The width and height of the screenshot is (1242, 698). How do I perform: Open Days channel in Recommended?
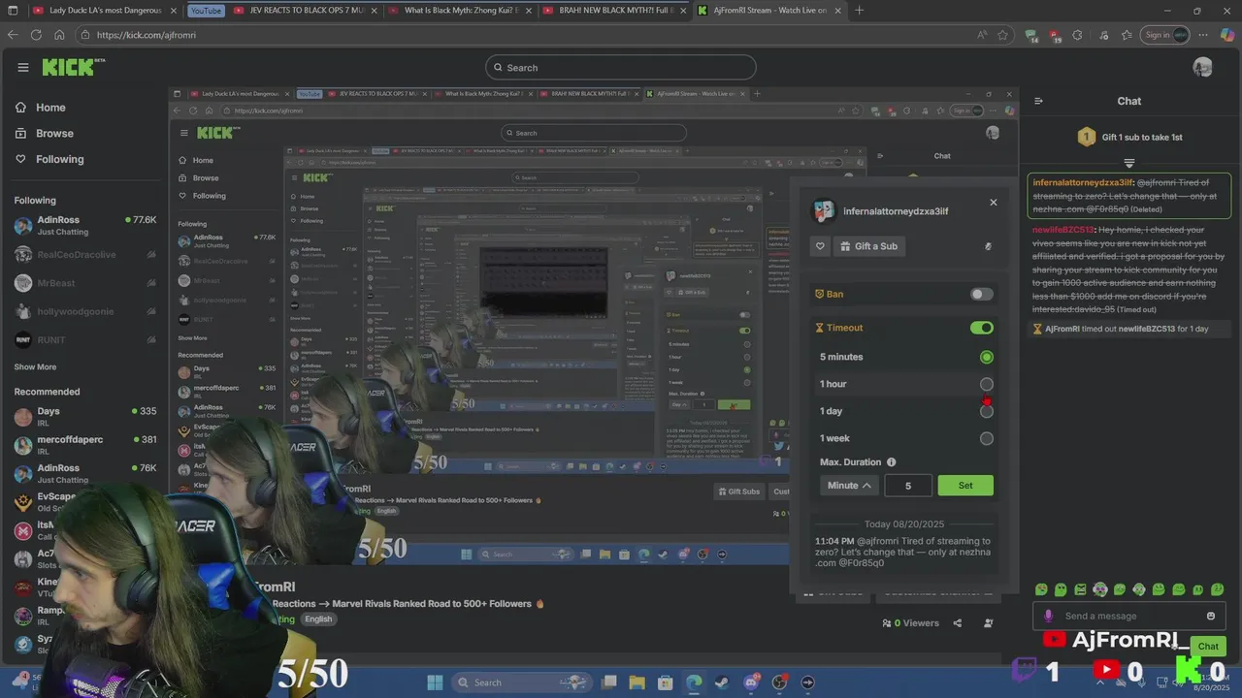coord(84,417)
